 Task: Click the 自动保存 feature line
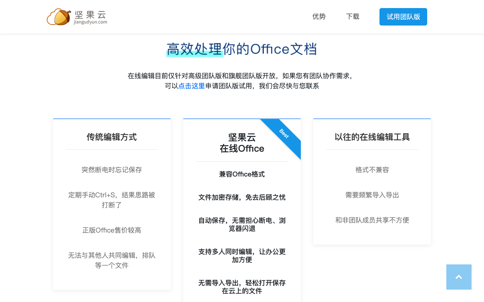point(242,224)
